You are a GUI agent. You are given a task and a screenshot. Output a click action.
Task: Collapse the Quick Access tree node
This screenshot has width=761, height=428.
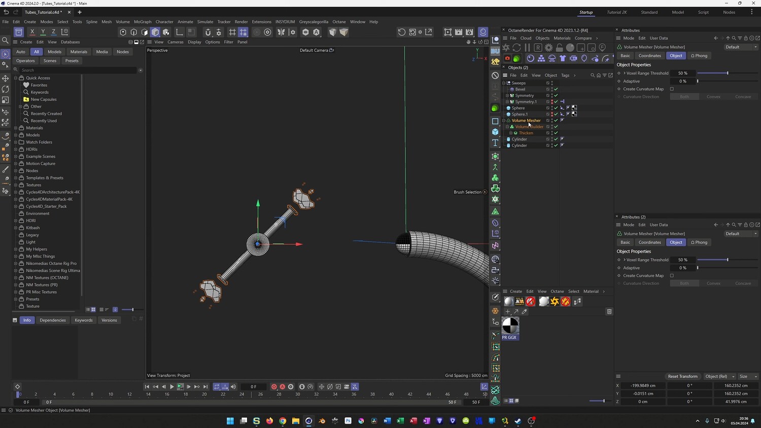click(16, 78)
